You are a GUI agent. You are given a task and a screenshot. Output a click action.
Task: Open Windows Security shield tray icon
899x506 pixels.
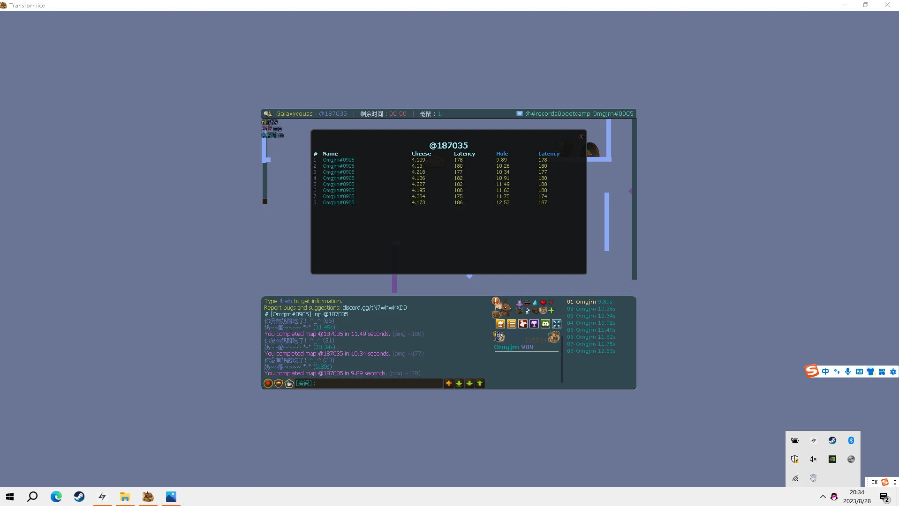[795, 459]
